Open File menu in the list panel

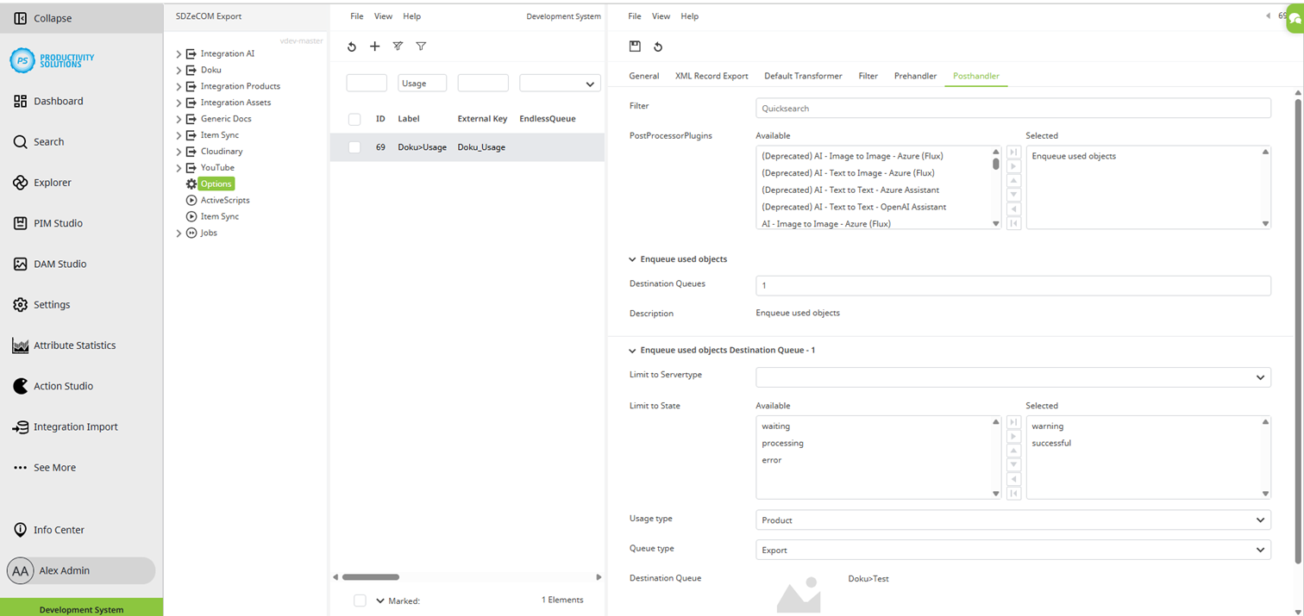click(356, 16)
